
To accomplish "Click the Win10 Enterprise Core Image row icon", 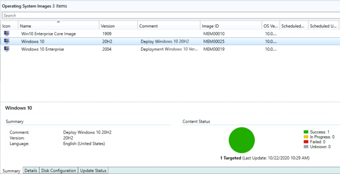I will pos(7,33).
